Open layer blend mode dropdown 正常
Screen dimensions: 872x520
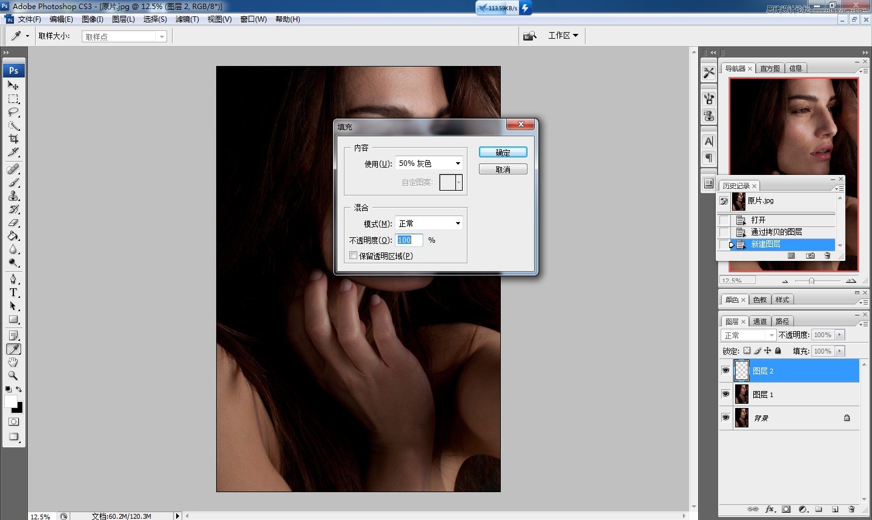coord(748,335)
